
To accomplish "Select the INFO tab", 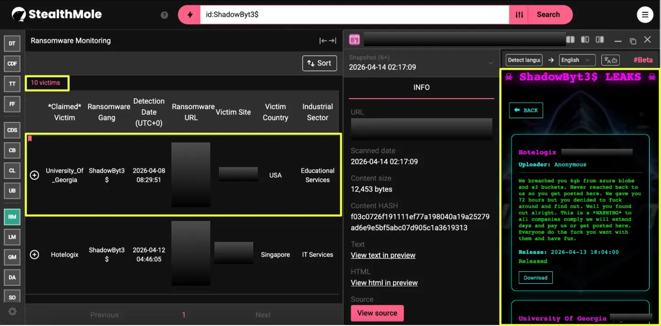I will [421, 87].
